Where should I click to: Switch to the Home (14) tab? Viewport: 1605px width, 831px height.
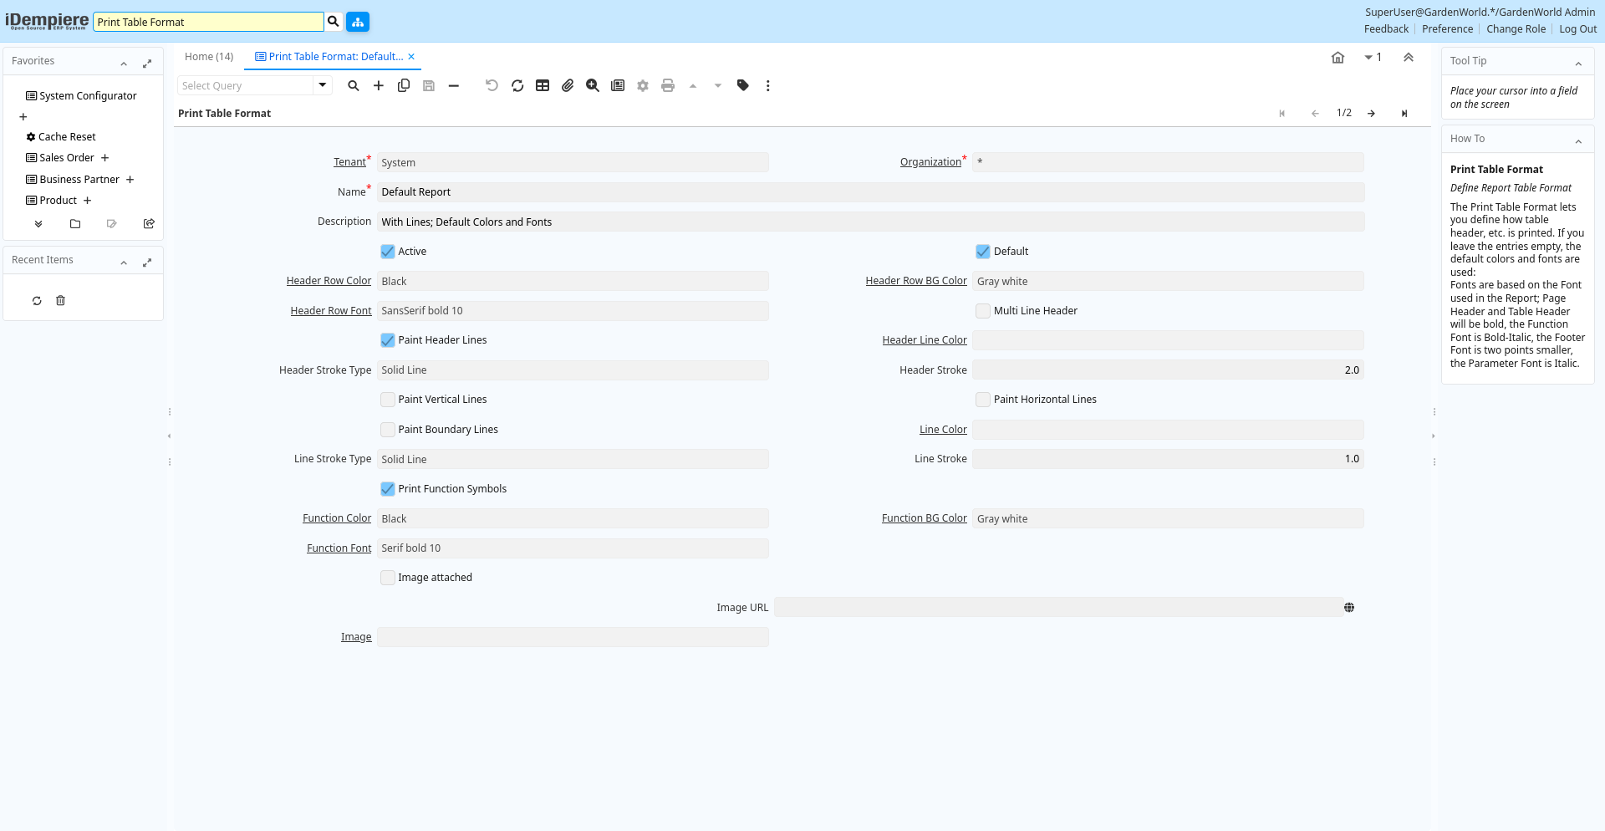[209, 57]
